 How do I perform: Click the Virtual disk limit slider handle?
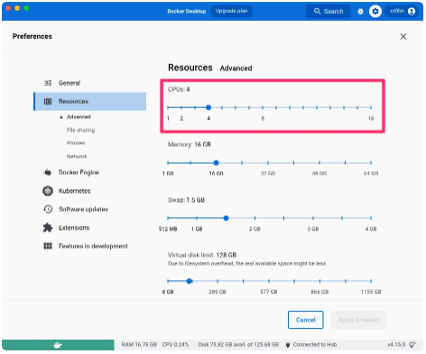coord(189,281)
